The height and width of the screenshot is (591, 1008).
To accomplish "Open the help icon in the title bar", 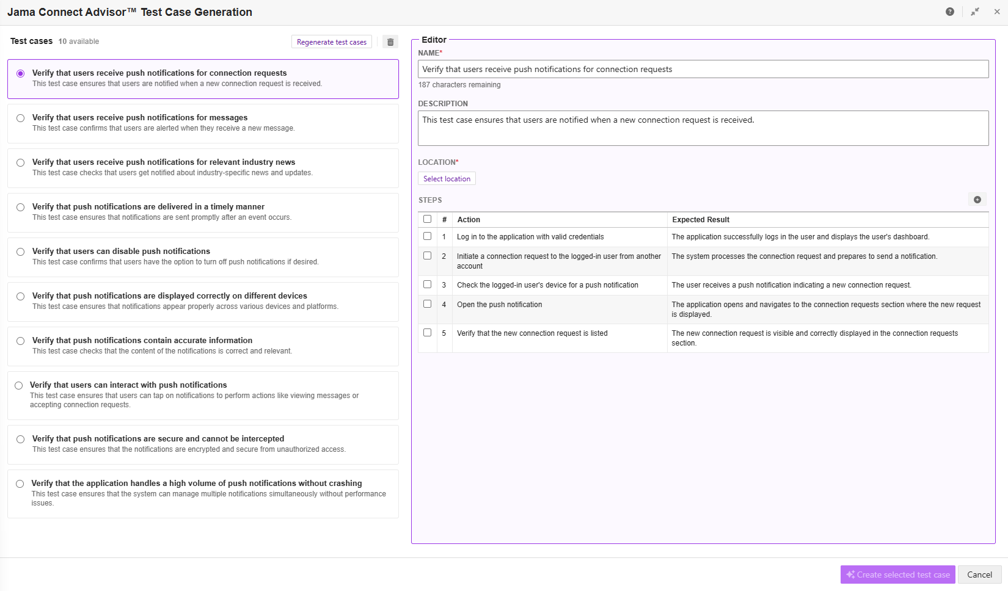I will [x=950, y=12].
